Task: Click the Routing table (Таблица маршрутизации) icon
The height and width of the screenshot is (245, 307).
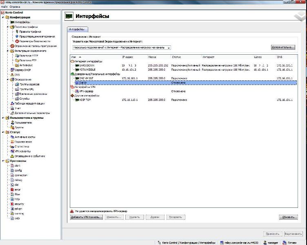Action: 12,103
